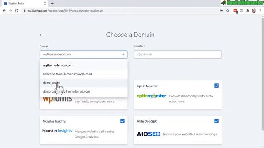
Task: Choose mythemedemos.com from the list
Action: click(84, 65)
